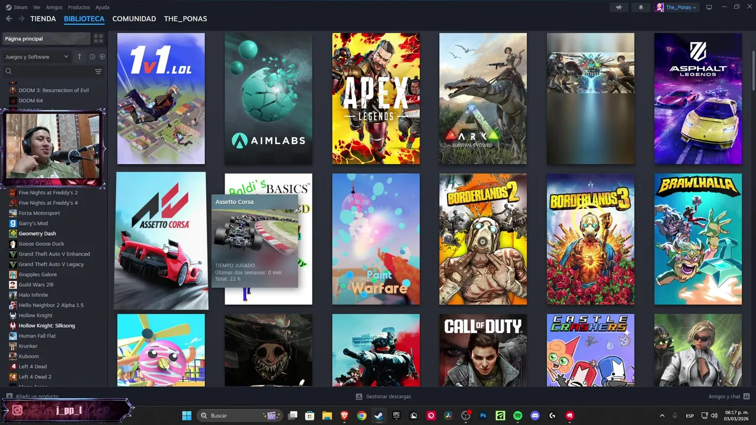Viewport: 756px width, 425px height.
Task: Open File Explorer from the taskbar
Action: (x=327, y=416)
